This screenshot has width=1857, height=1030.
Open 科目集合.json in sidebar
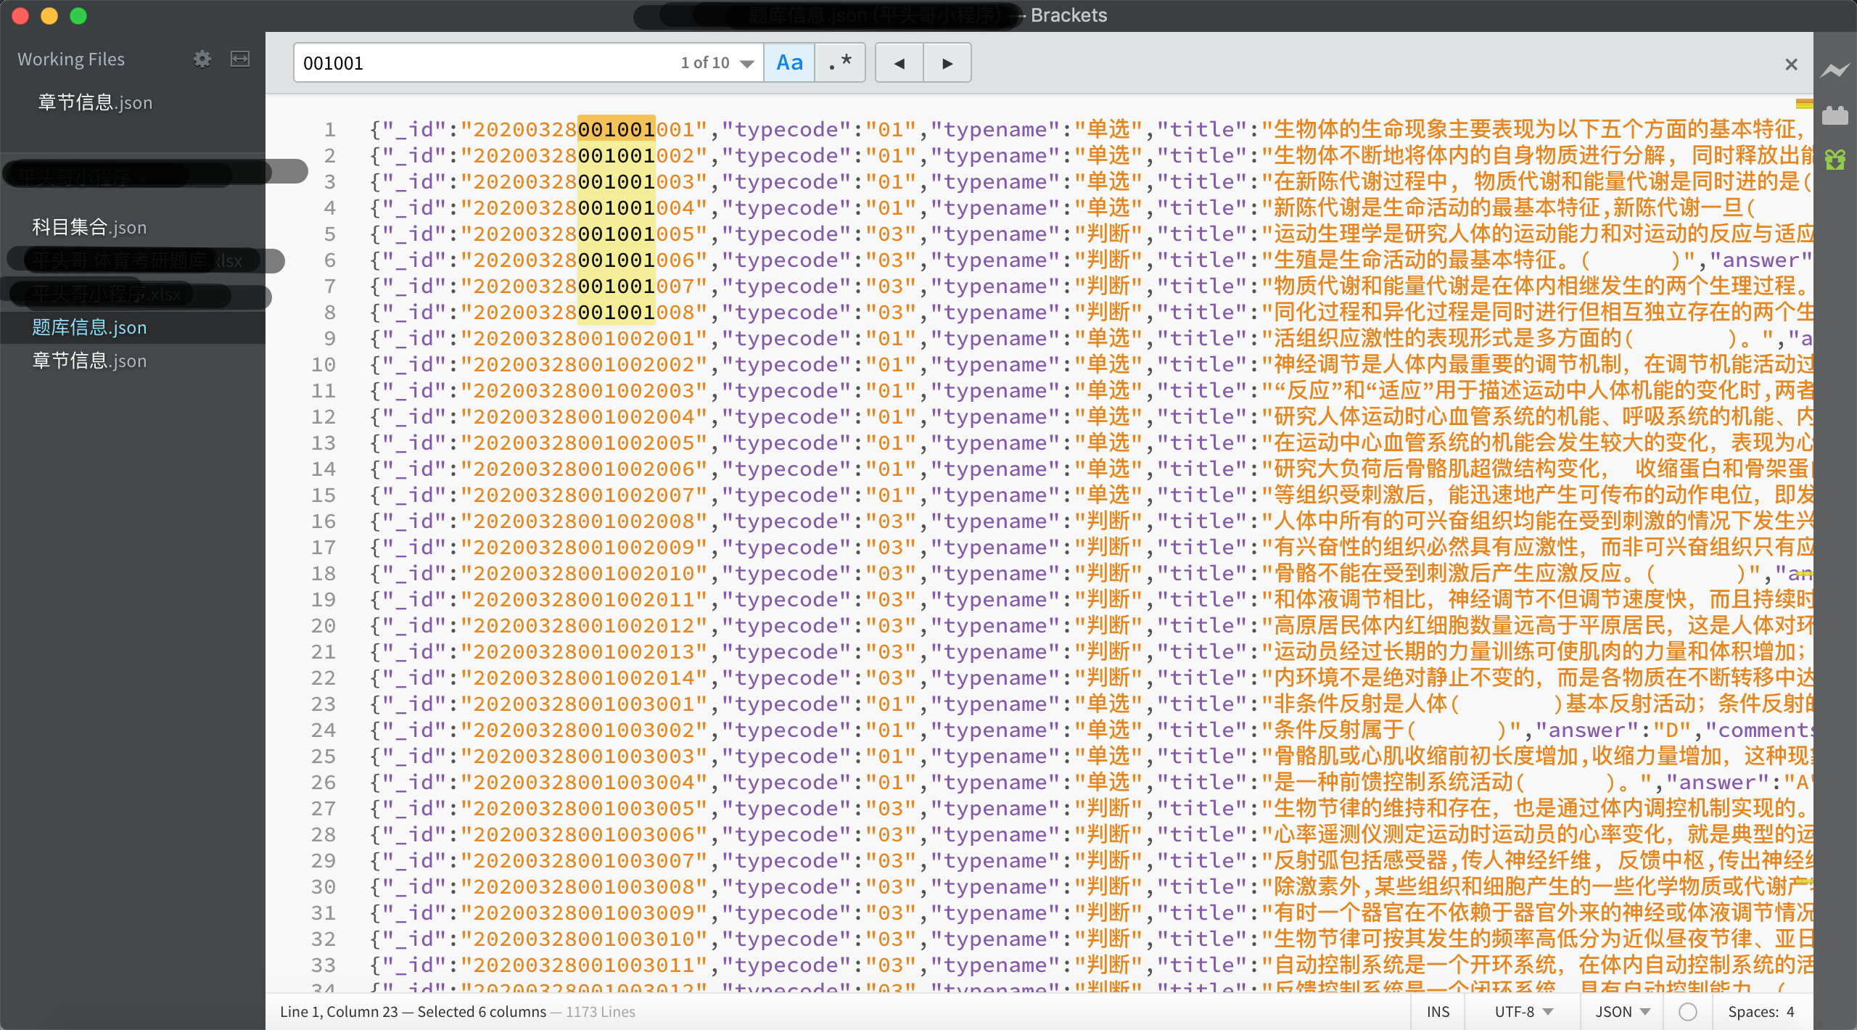coord(89,228)
